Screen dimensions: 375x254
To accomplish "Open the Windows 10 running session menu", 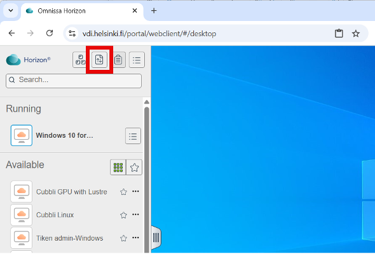I will point(133,136).
